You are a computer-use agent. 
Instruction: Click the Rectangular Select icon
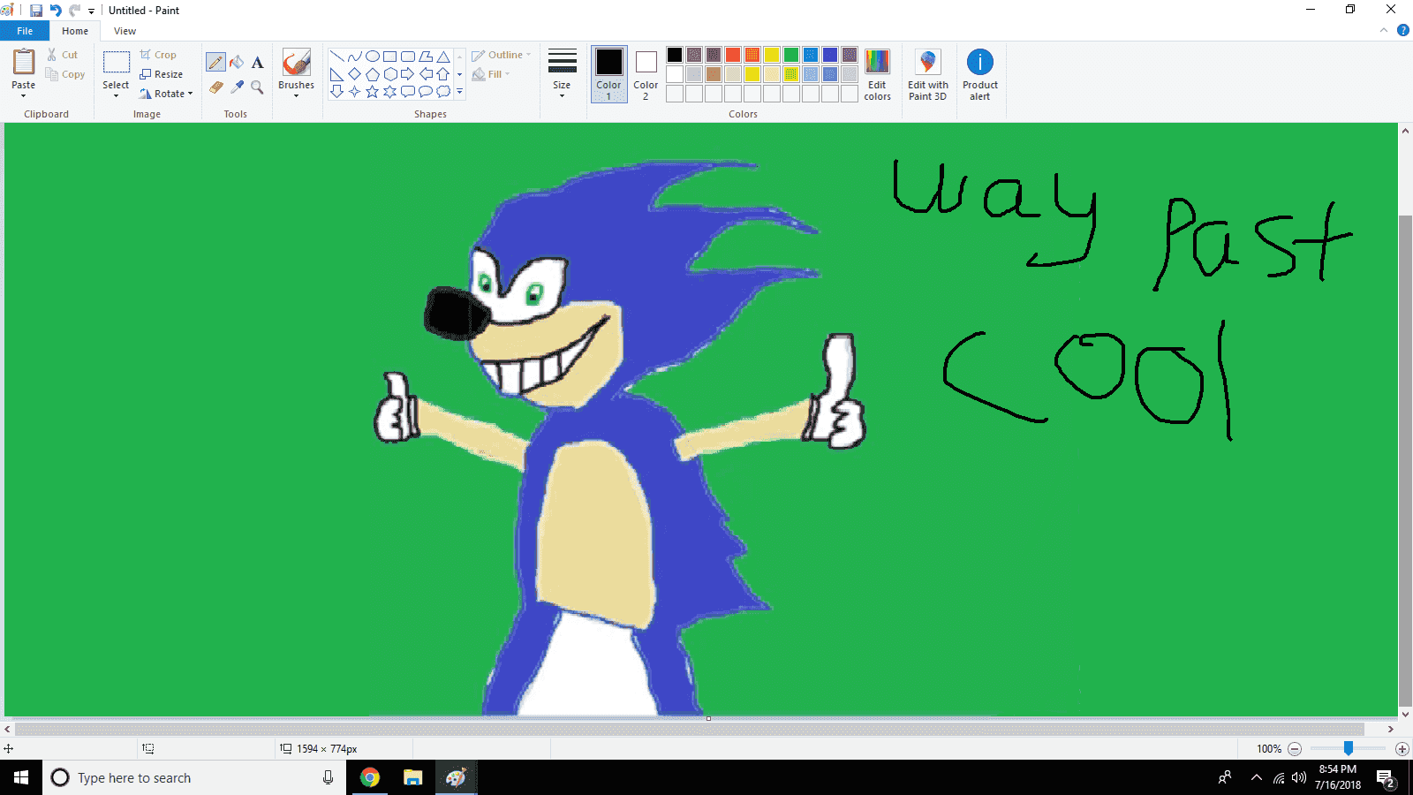116,62
